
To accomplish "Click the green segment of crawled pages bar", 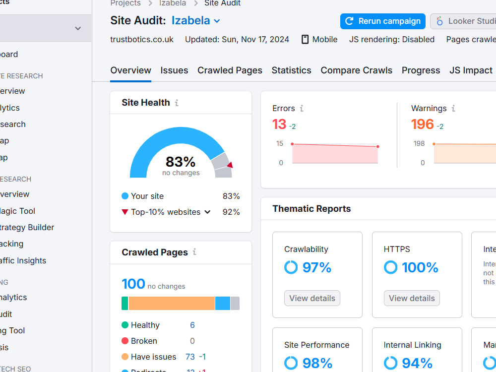I will (125, 304).
